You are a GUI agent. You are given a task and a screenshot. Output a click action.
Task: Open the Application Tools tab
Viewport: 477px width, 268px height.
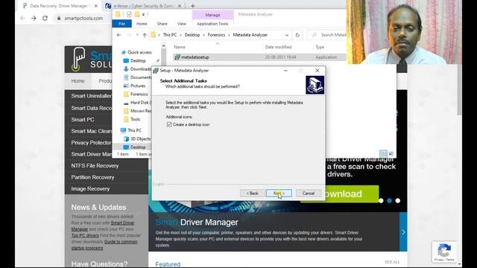212,24
